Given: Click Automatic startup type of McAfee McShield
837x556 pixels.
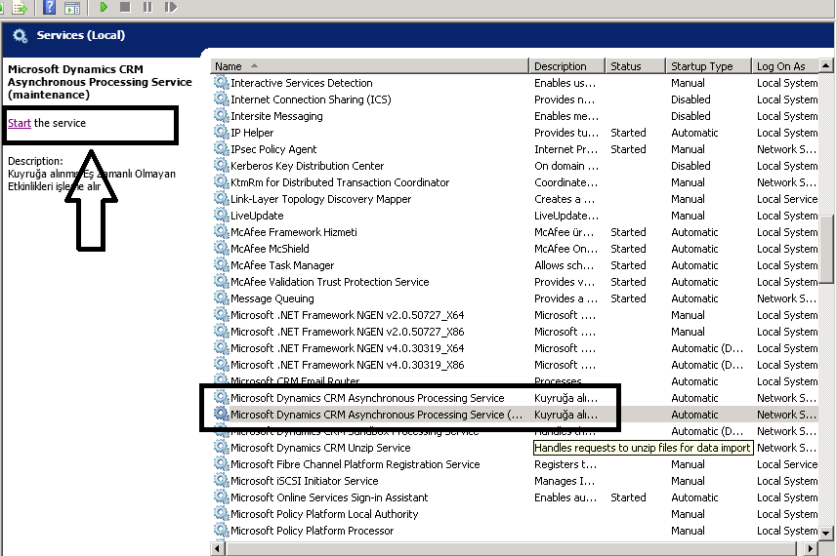Looking at the screenshot, I should pos(694,249).
